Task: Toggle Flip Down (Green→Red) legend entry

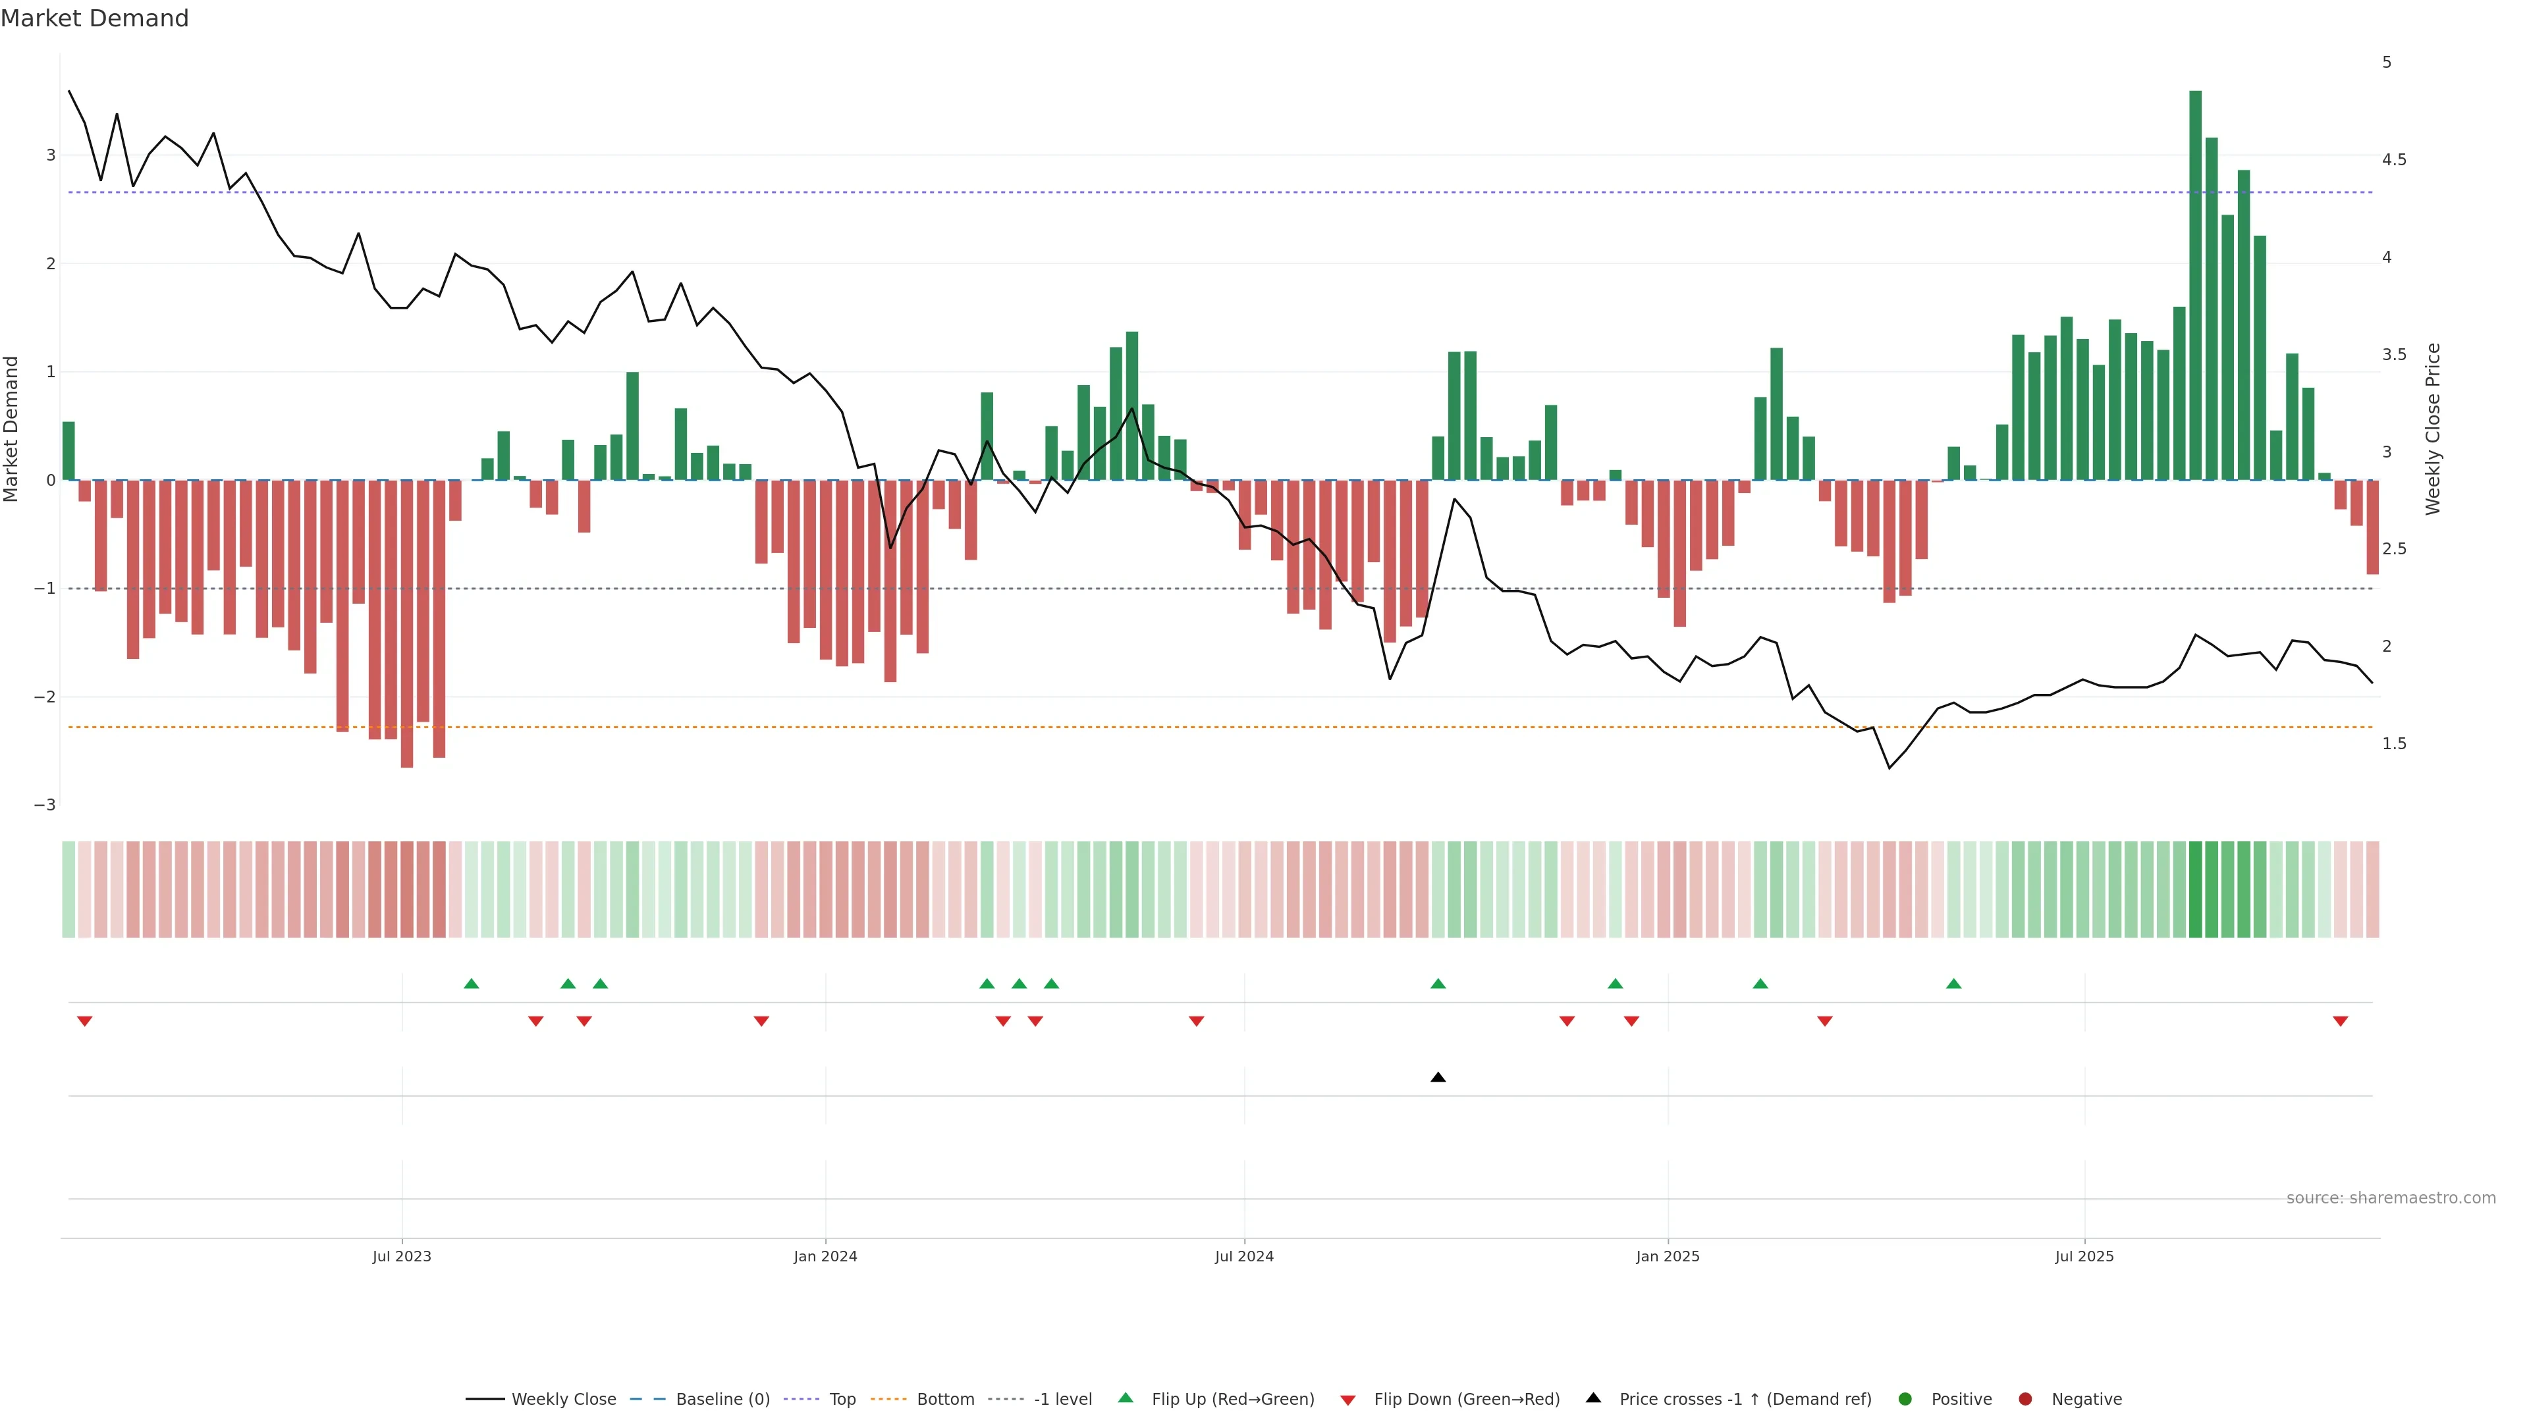Action: [1466, 1400]
